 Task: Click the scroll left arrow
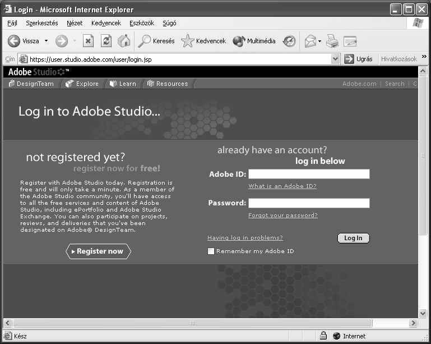8,323
